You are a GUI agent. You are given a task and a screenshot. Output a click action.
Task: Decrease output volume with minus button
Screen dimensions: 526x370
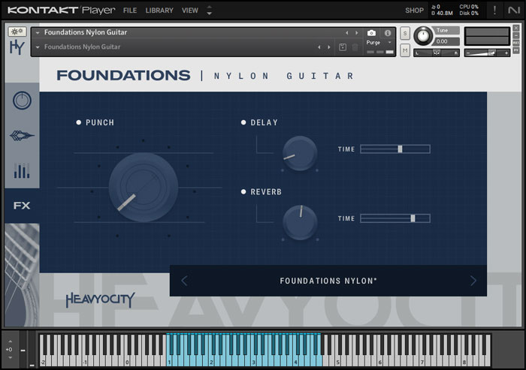click(468, 53)
